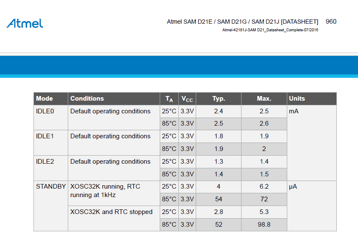Click the IDLE2 mode cell
This screenshot has width=358, height=236.
coord(45,162)
